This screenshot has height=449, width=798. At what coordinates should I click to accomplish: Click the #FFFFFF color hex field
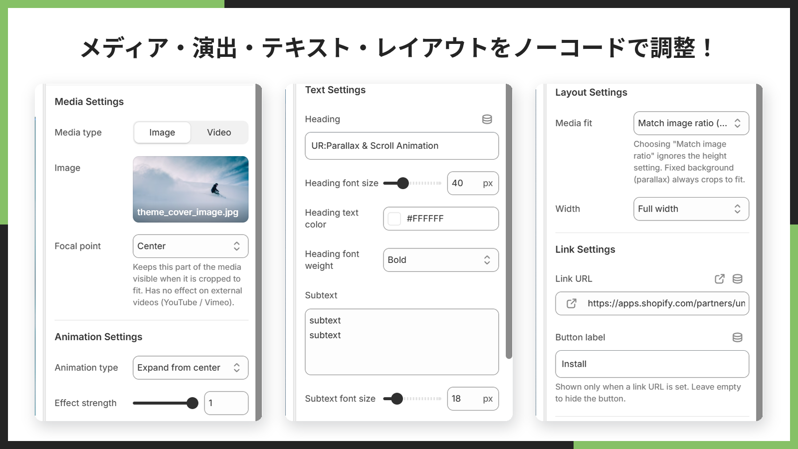(x=441, y=219)
